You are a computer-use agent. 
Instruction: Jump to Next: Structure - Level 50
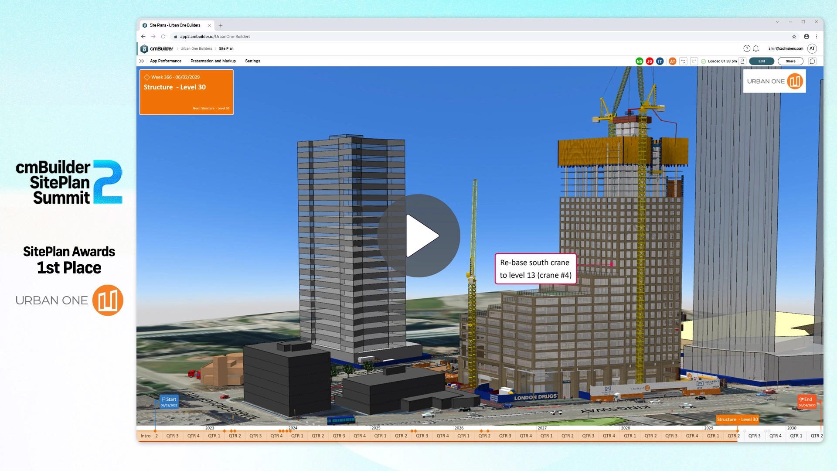211,108
